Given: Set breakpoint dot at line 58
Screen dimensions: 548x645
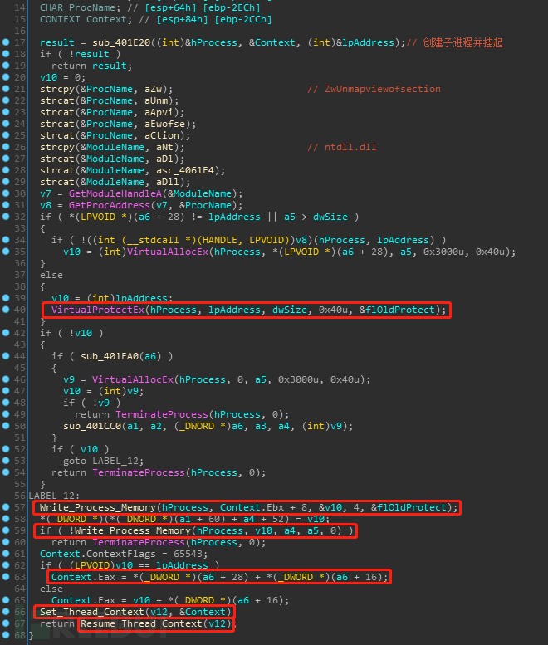Looking at the screenshot, I should [x=6, y=518].
